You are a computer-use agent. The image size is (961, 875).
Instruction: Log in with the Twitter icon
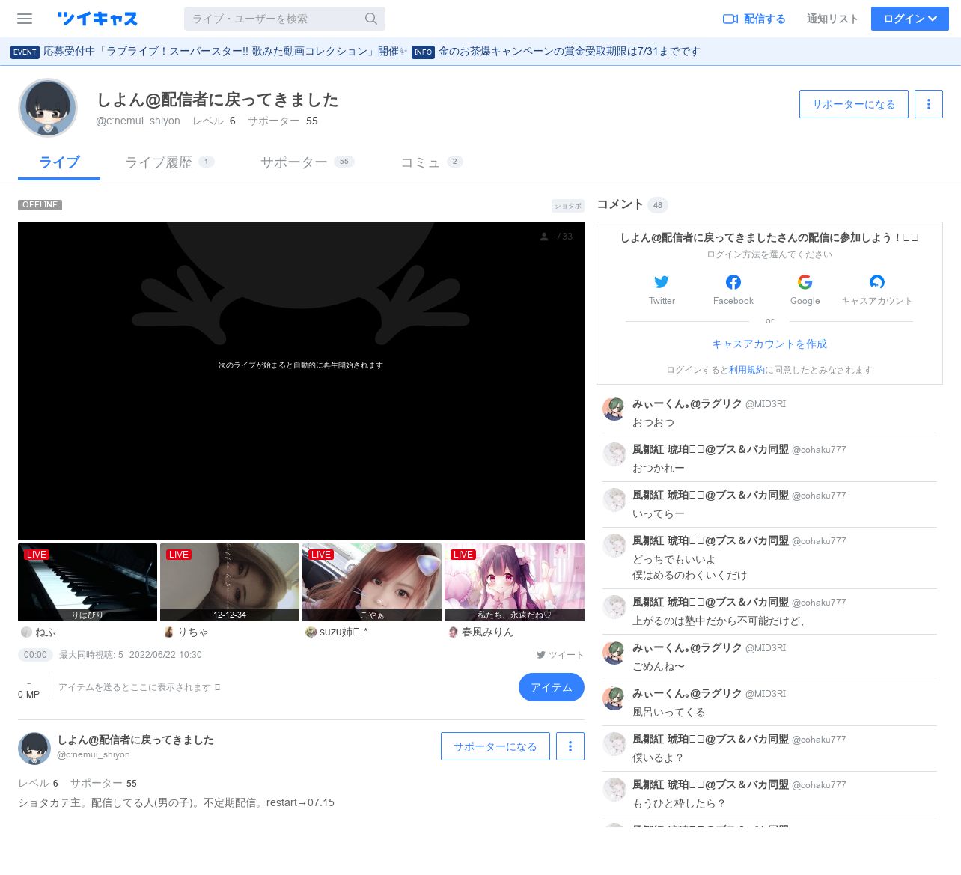click(x=662, y=282)
